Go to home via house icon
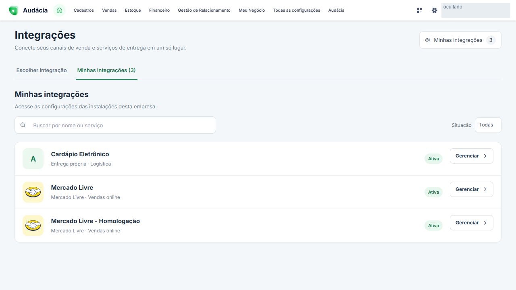Screen dimensions: 516x290 point(59,10)
